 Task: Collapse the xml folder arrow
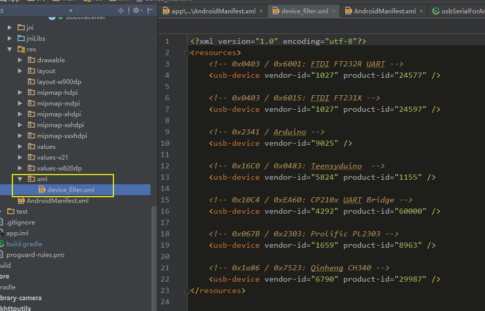pos(20,179)
